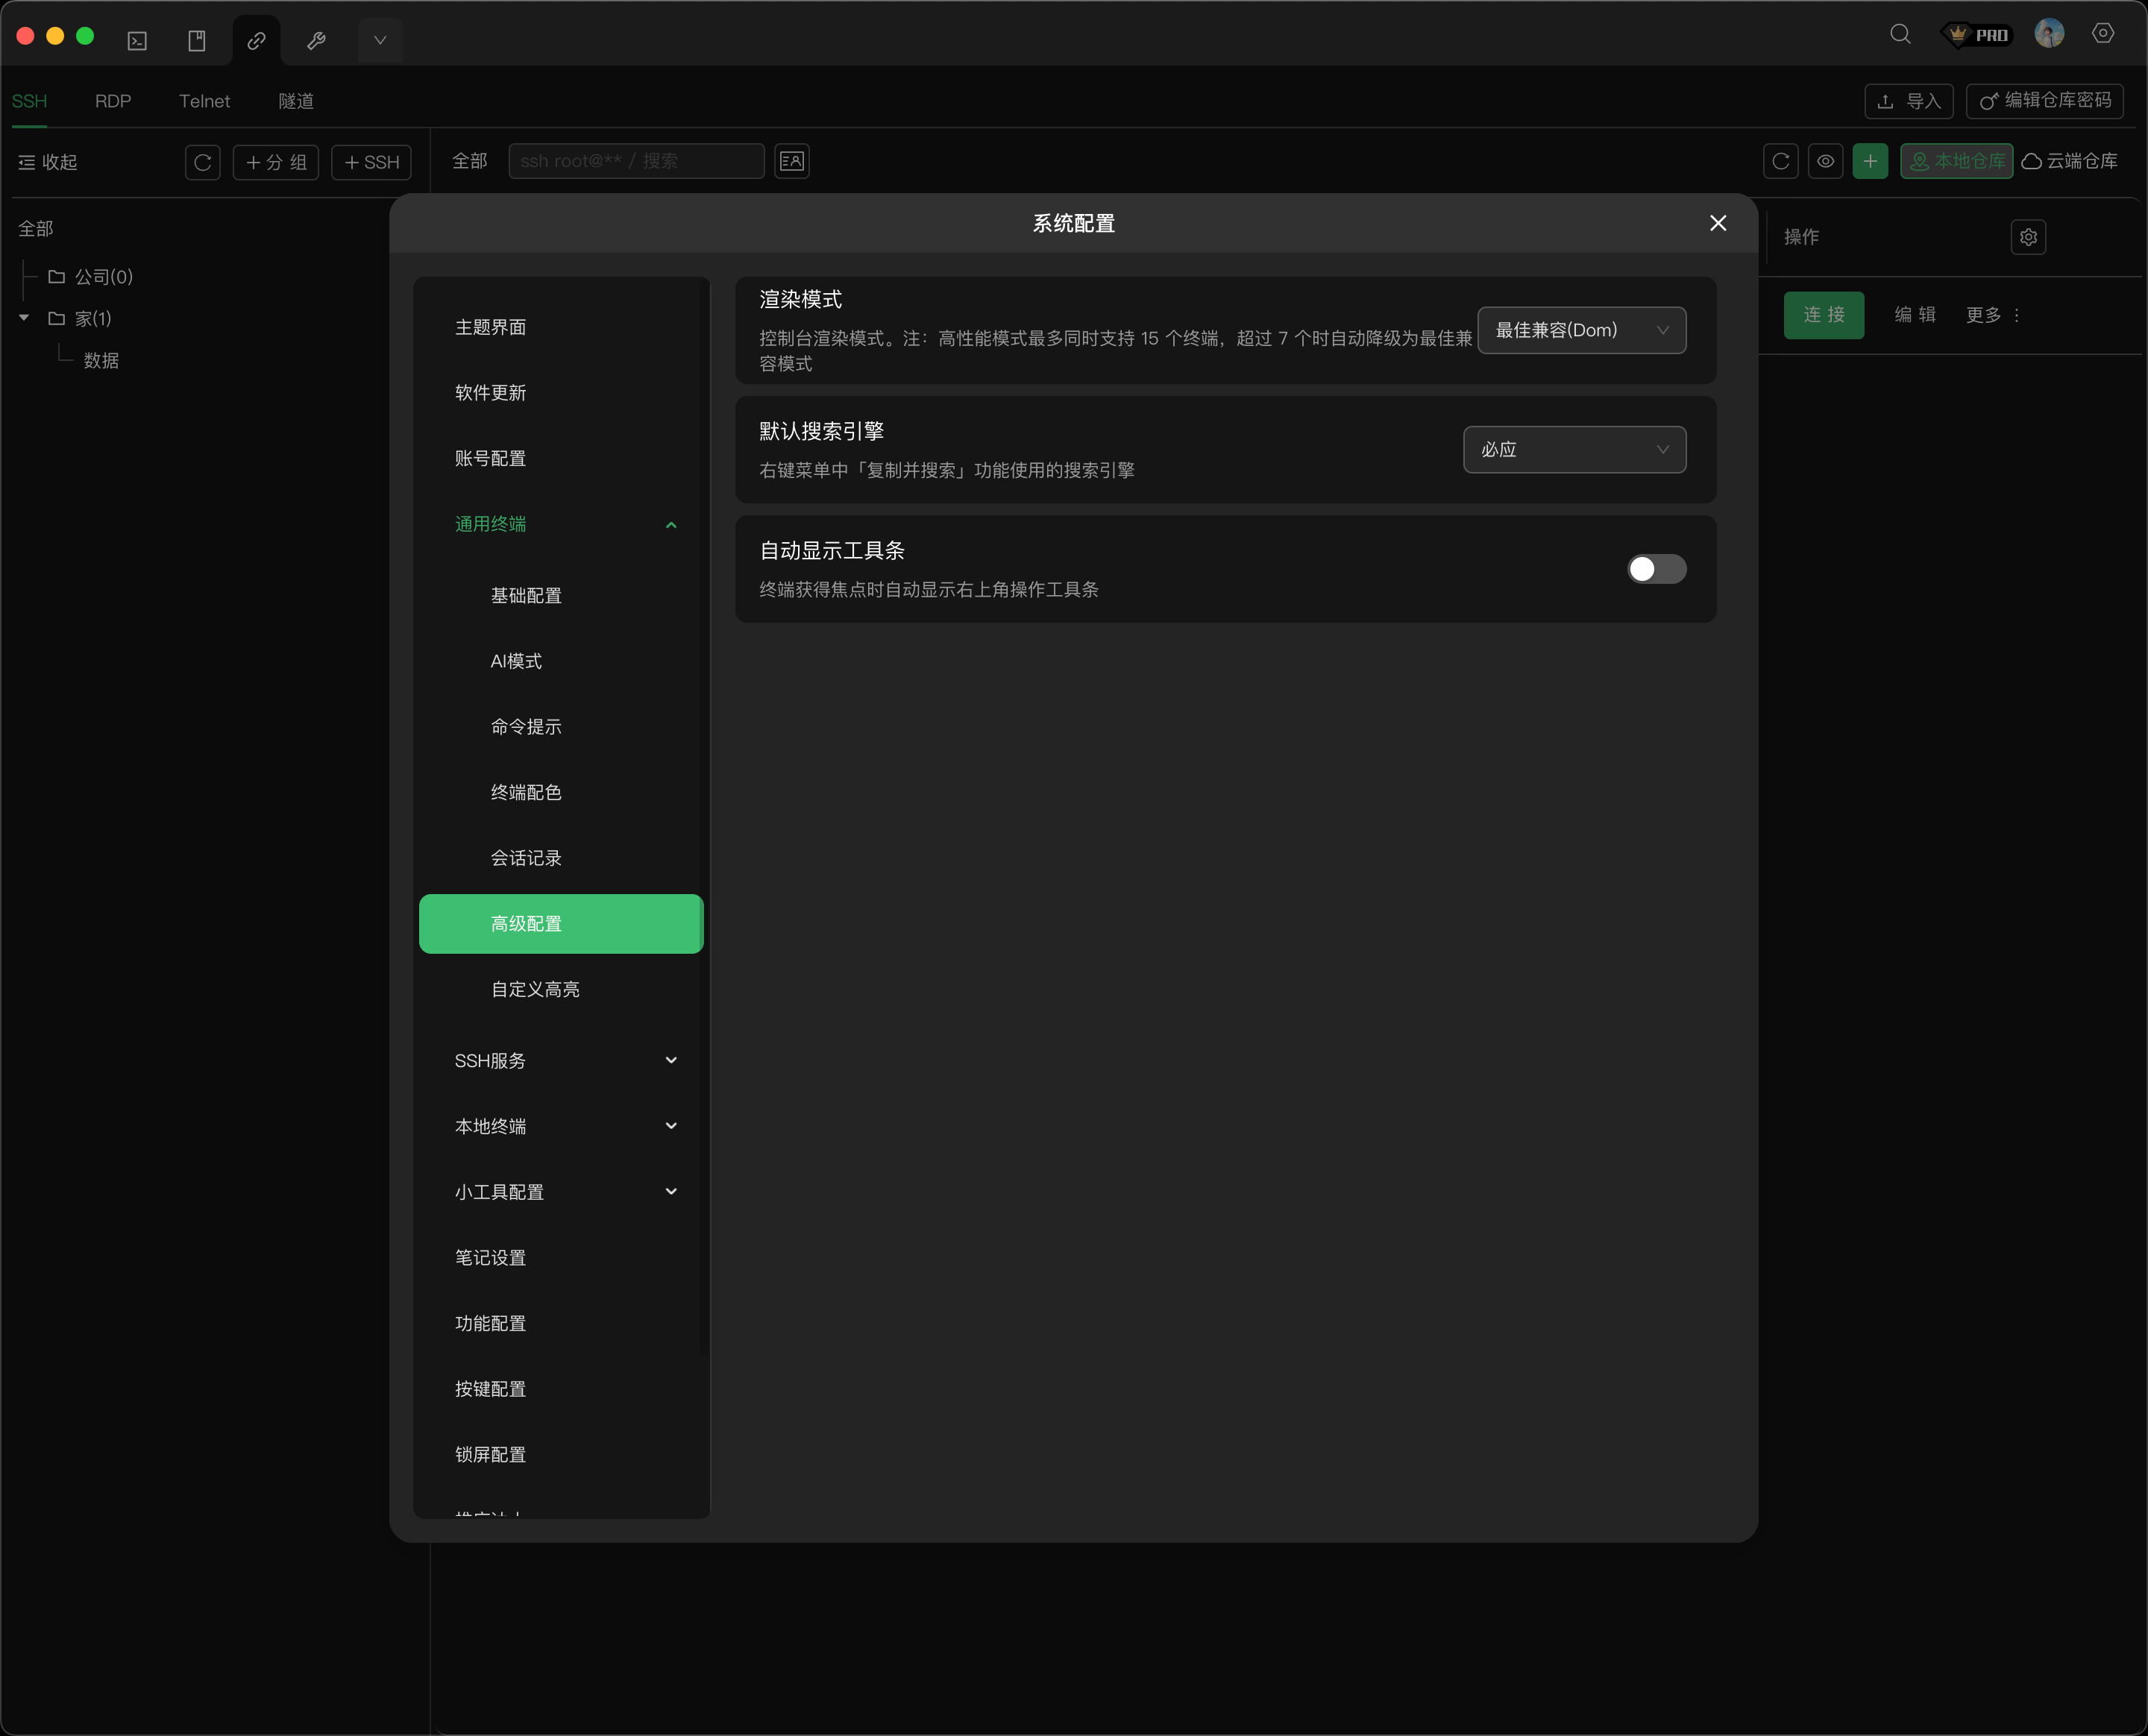This screenshot has height=1736, width=2148.
Task: Switch to 云端仓库 storage
Action: [2070, 161]
